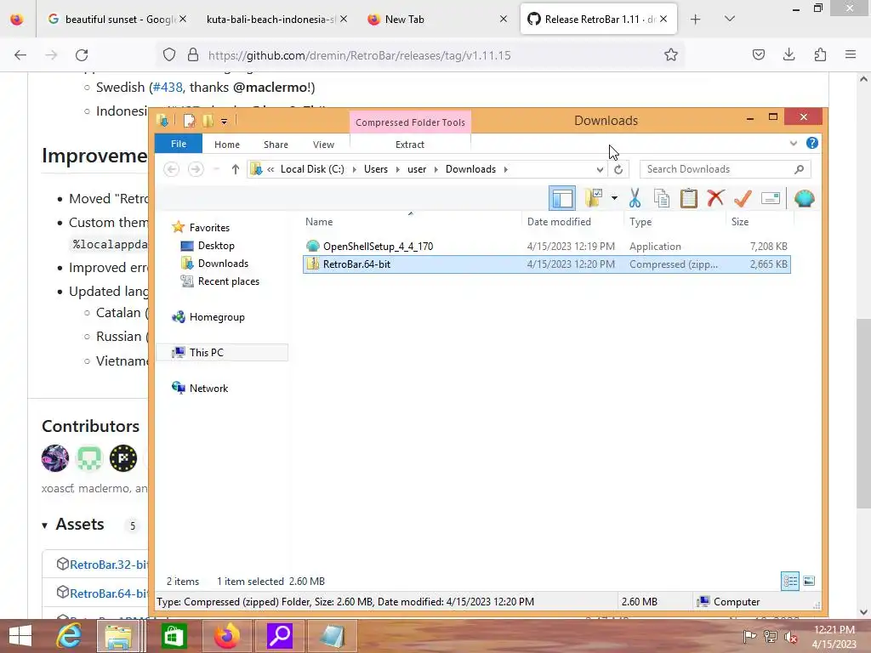Click the New folder quick access icon
871x653 pixels.
tap(208, 121)
